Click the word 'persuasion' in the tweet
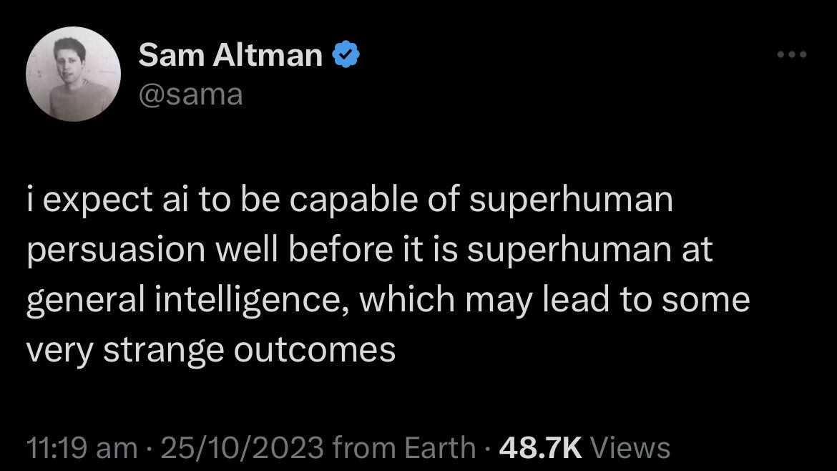837x471 pixels. point(116,250)
